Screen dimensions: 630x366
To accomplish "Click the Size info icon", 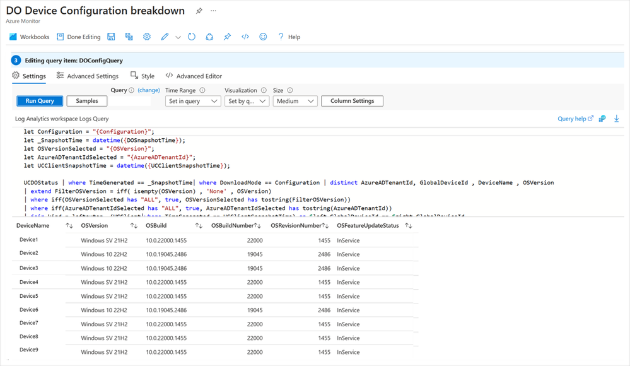I will pos(290,90).
